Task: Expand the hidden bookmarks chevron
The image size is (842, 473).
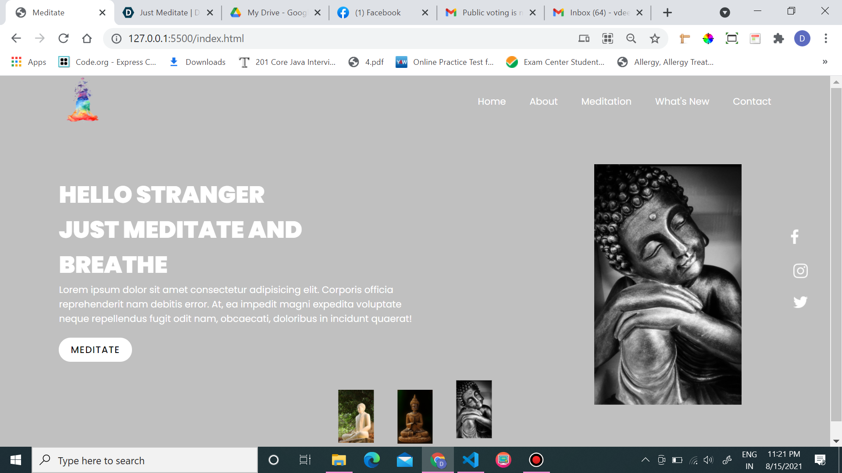Action: pyautogui.click(x=825, y=62)
